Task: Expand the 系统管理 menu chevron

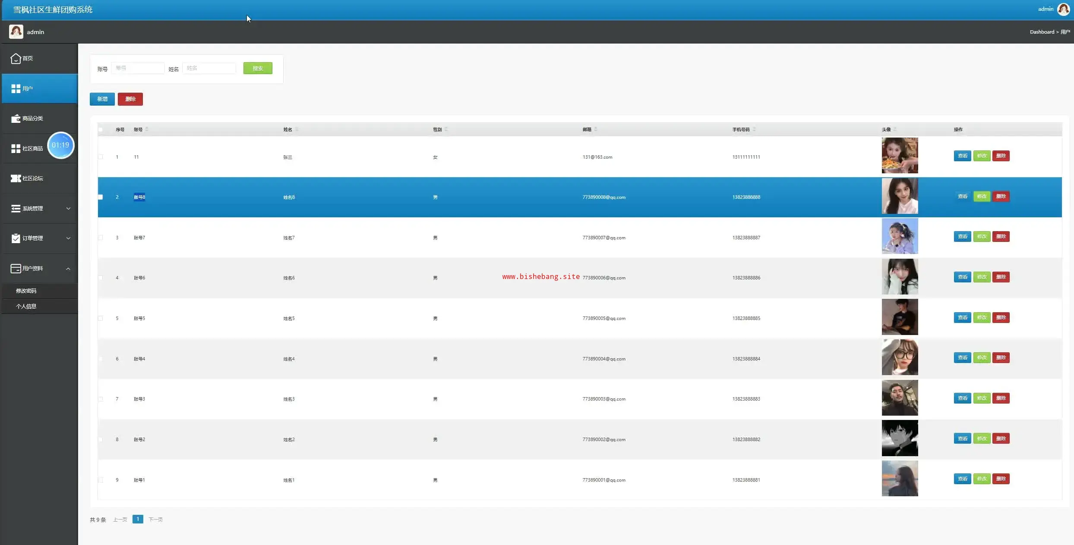Action: point(68,208)
